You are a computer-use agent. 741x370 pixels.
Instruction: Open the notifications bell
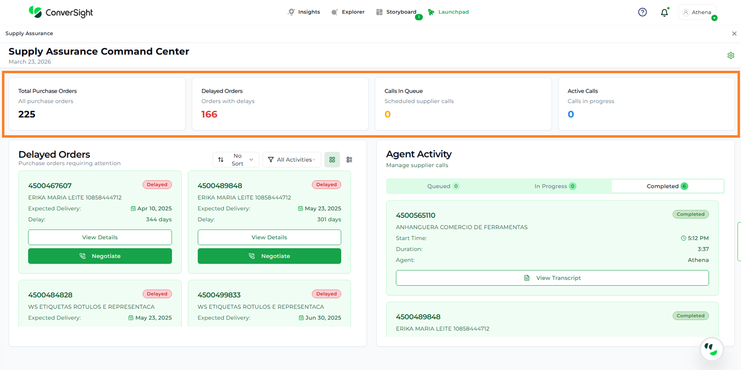664,13
